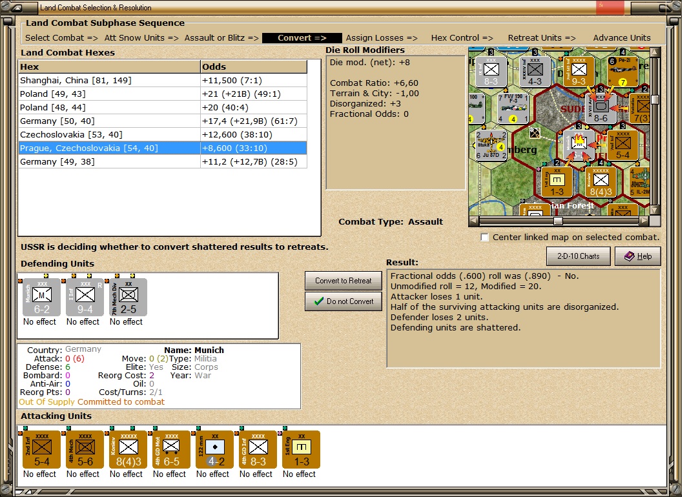Click Die mod. (net): +8 text

click(369, 63)
